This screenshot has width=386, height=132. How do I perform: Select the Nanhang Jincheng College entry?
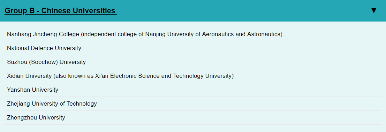point(192,34)
